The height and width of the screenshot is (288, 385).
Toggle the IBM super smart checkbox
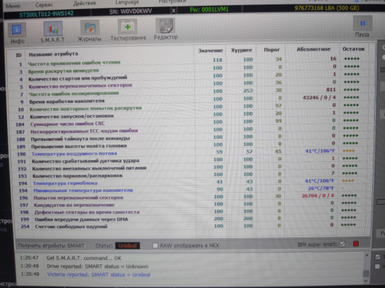[x=343, y=244]
